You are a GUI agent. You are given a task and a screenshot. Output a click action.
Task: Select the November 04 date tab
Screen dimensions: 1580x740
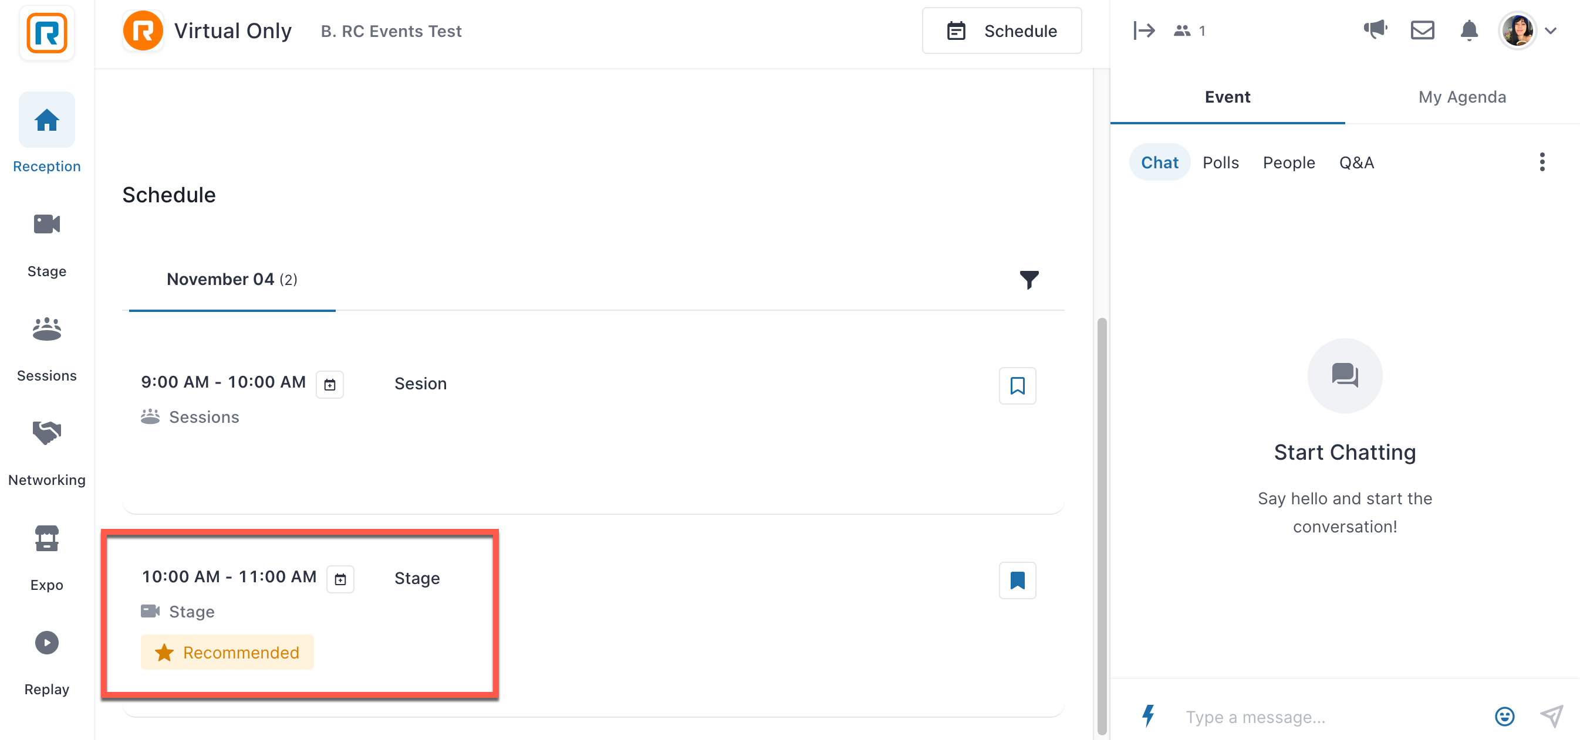(x=232, y=279)
